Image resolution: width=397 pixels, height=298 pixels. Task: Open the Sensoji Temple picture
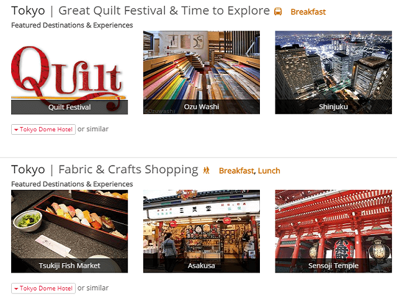click(334, 232)
